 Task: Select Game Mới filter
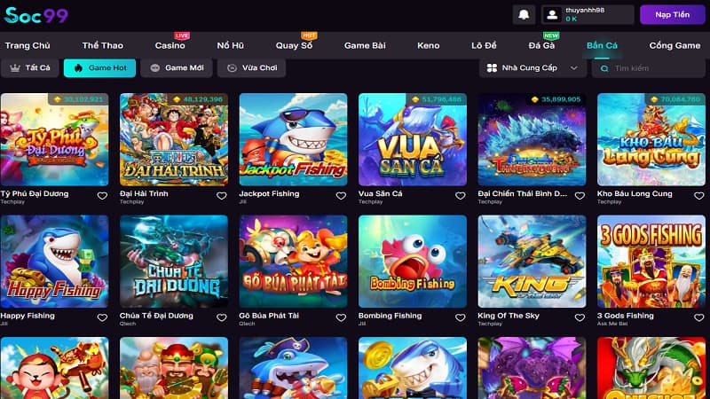coord(176,68)
